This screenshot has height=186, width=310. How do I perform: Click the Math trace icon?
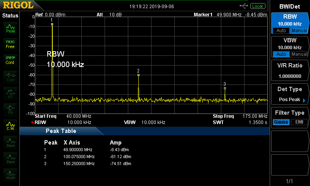click(x=10, y=175)
